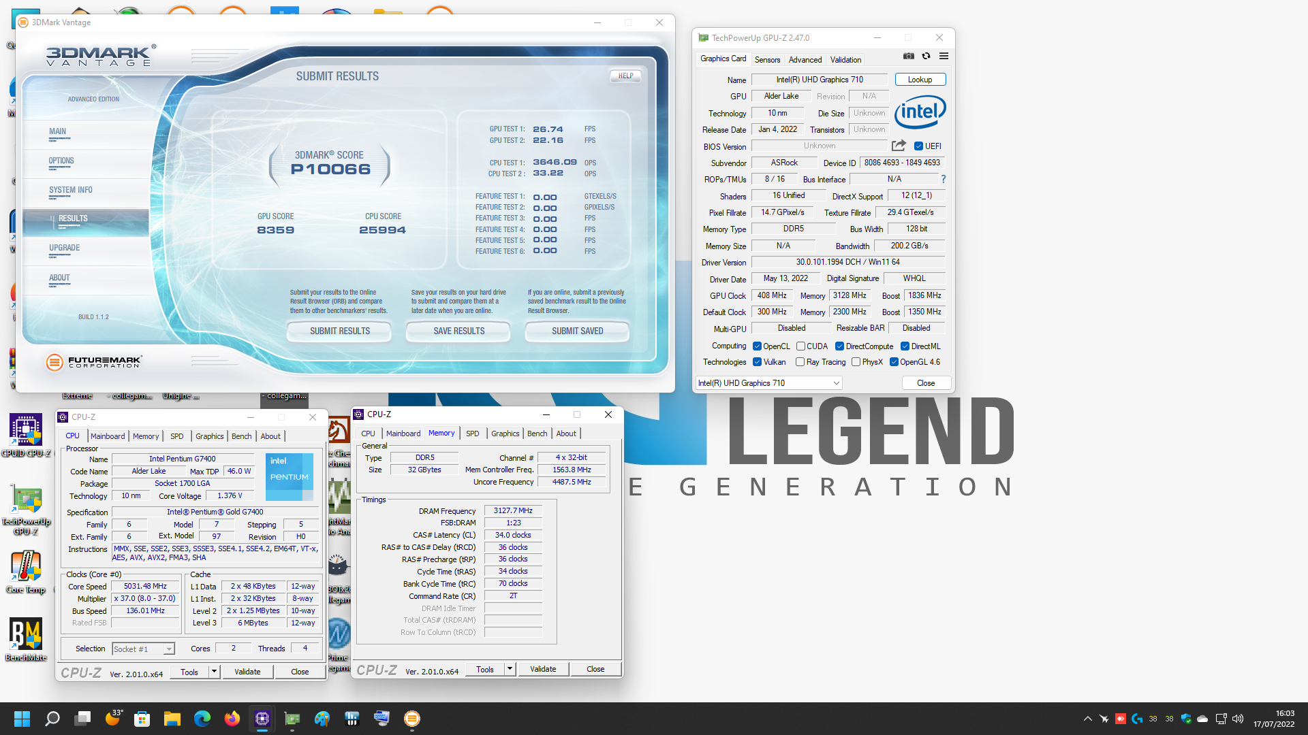Switch to the Advanced tab in GPU-Z
Screen dimensions: 1308x735
click(805, 60)
